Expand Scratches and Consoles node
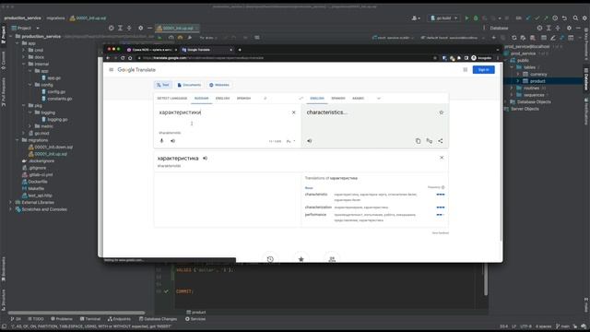 [10, 209]
